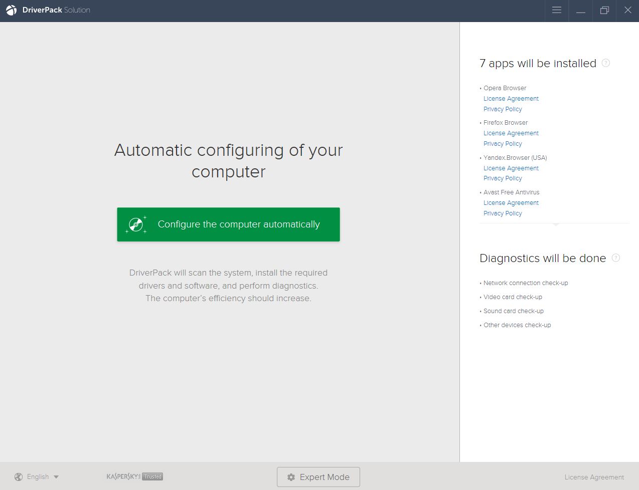Image resolution: width=639 pixels, height=490 pixels.
Task: Open the hamburger menu in the title bar
Action: pos(556,10)
